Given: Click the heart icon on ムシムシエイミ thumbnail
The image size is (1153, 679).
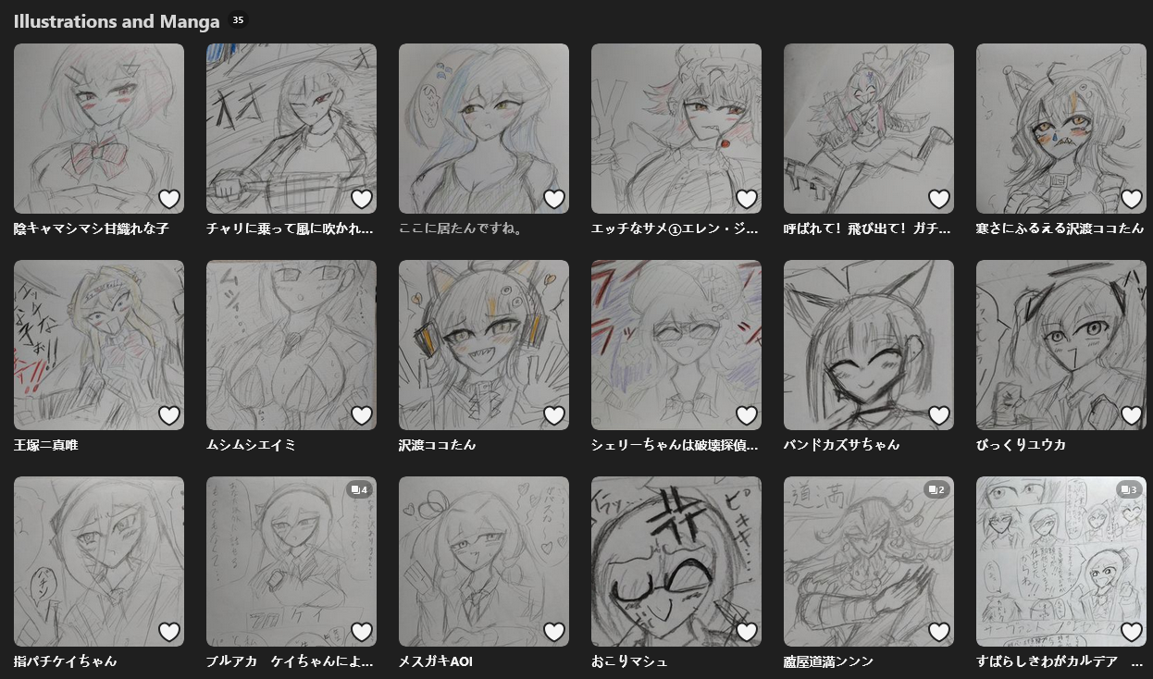Looking at the screenshot, I should [x=362, y=415].
